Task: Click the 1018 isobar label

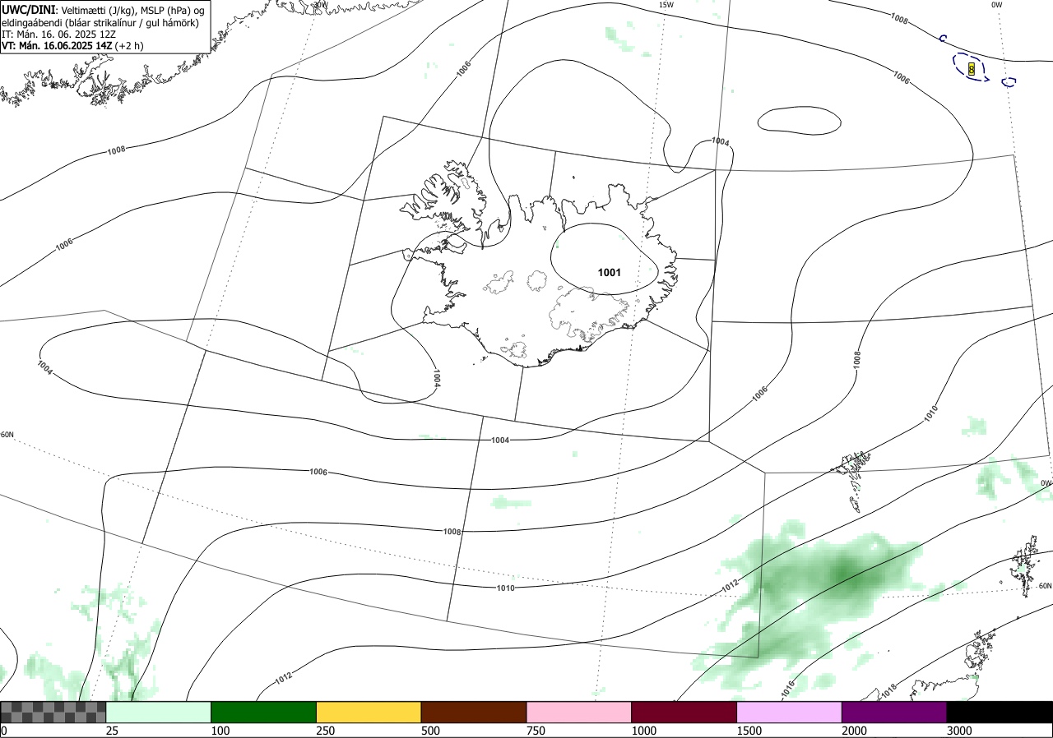Action: [888, 692]
